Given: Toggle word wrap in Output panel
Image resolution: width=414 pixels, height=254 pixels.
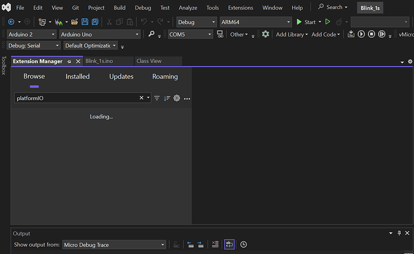Looking at the screenshot, I should tap(229, 244).
